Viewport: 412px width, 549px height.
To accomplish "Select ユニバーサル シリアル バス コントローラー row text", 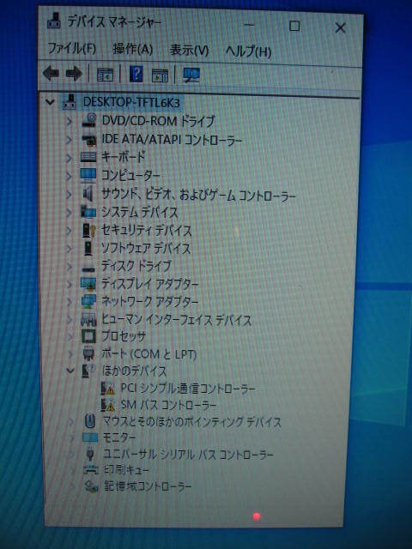I will click(188, 455).
